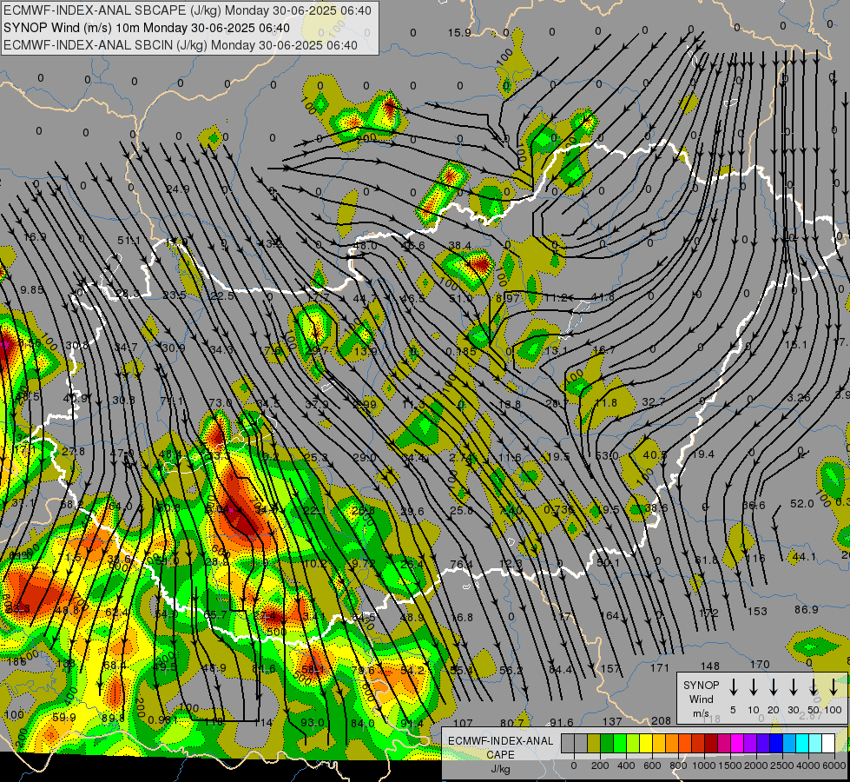Click the 208 grid value near the wind legend
This screenshot has width=850, height=782.
(x=661, y=720)
